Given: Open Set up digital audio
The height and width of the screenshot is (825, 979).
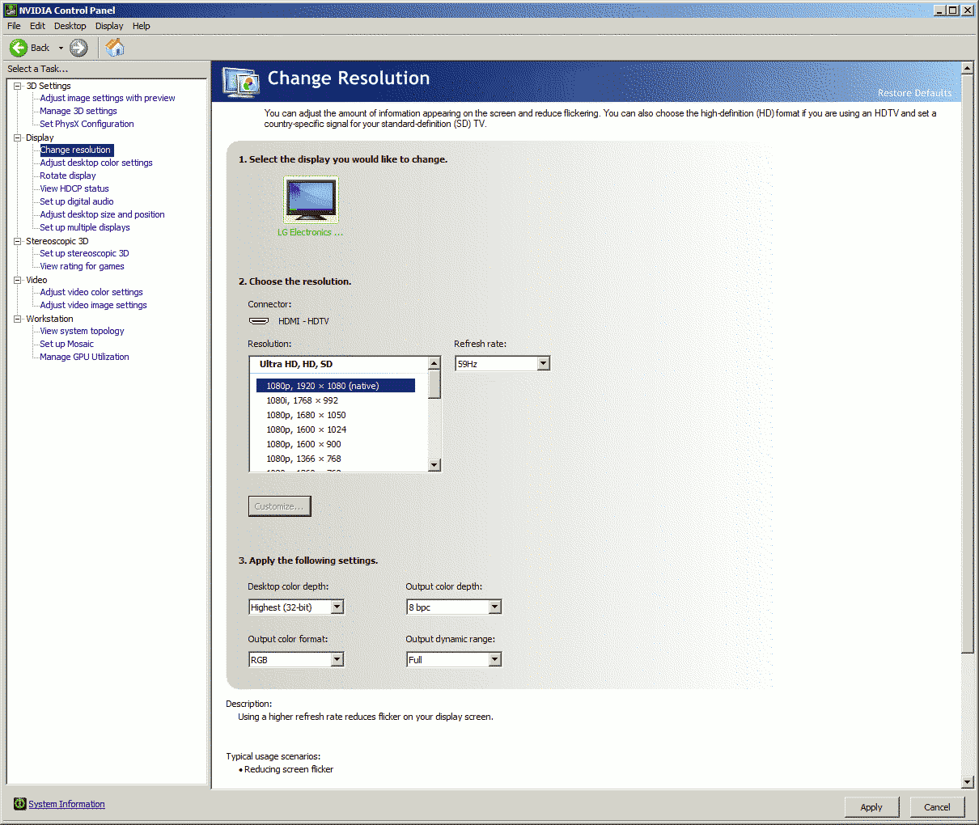Looking at the screenshot, I should point(77,201).
